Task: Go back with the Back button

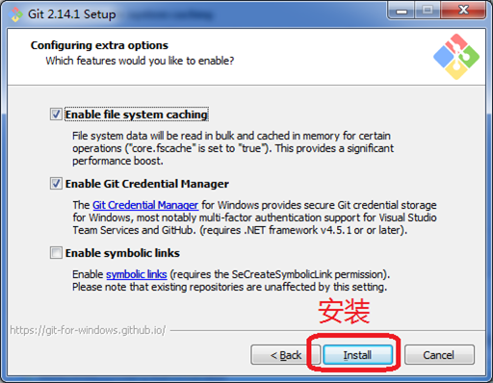Action: [286, 355]
